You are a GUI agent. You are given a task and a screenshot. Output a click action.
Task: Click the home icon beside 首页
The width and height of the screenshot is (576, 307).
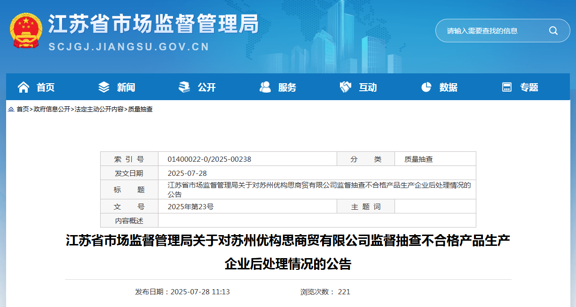tap(23, 87)
